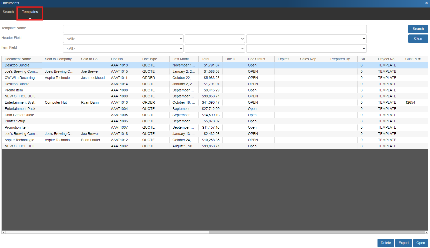Image resolution: width=430 pixels, height=248 pixels.
Task: Delete the selected template
Action: 385,243
